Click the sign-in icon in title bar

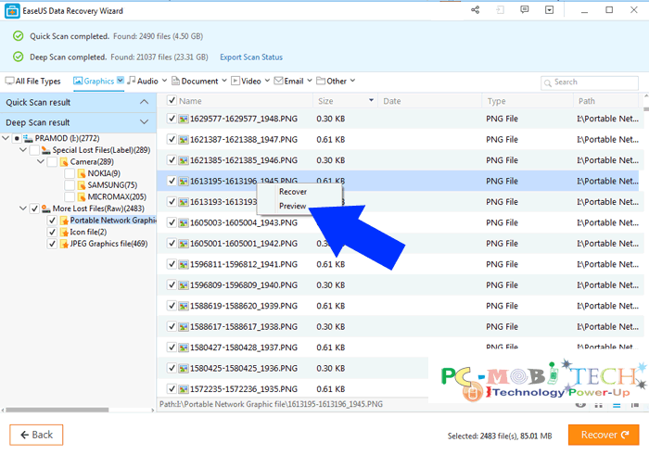coord(500,10)
